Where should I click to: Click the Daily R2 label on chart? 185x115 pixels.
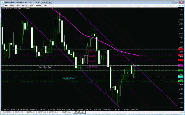[92, 56]
